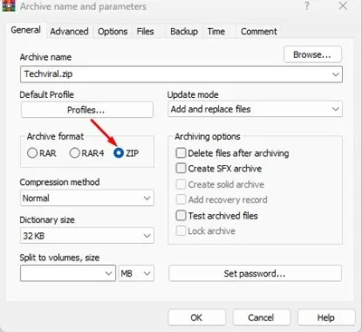Switch to the Advanced tab
The height and width of the screenshot is (332, 362).
pyautogui.click(x=69, y=32)
